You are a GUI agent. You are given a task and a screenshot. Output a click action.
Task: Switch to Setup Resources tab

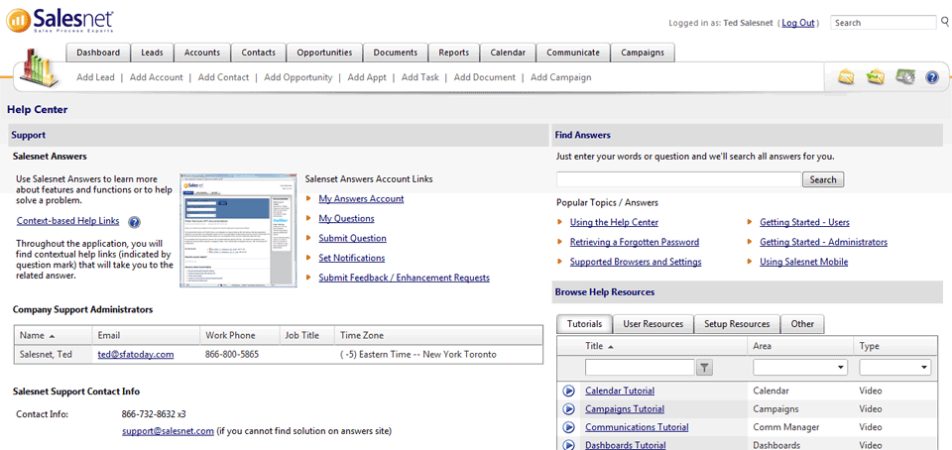point(737,324)
